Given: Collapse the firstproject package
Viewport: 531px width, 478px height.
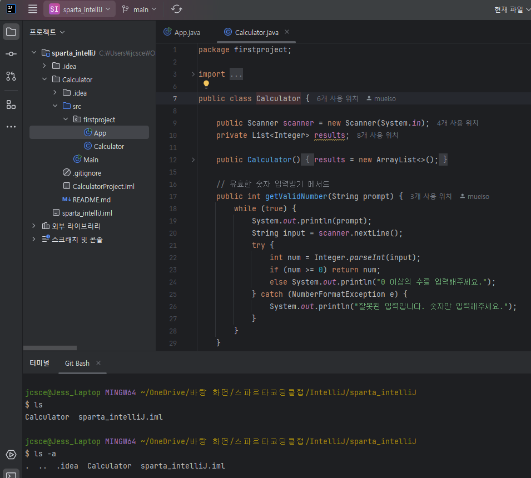Looking at the screenshot, I should pyautogui.click(x=66, y=119).
